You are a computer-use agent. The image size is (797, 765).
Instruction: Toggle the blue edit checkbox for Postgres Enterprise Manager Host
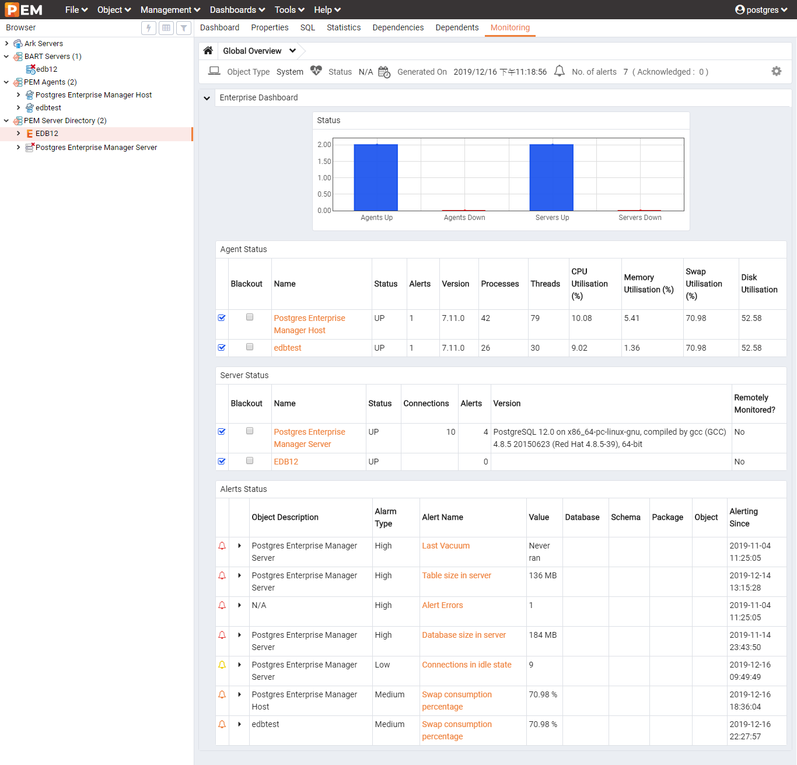[222, 318]
